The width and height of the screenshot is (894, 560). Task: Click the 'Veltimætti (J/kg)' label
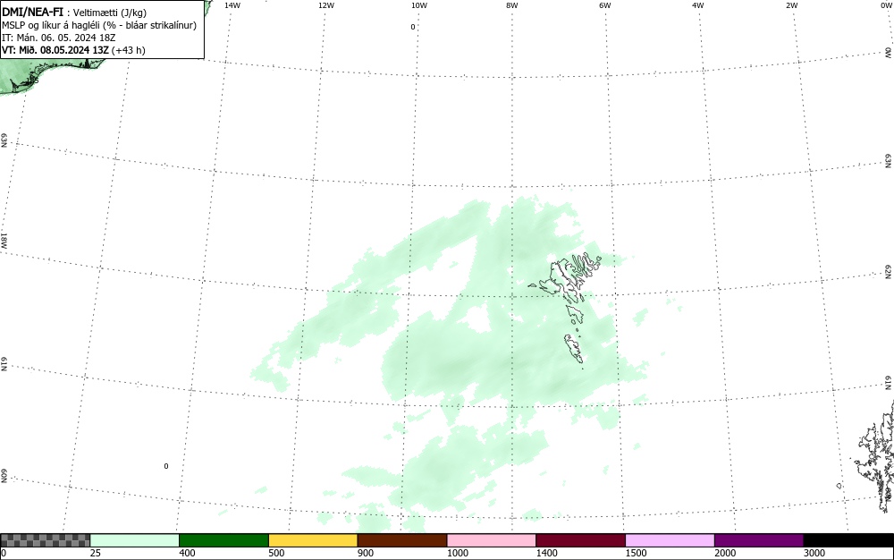click(110, 13)
